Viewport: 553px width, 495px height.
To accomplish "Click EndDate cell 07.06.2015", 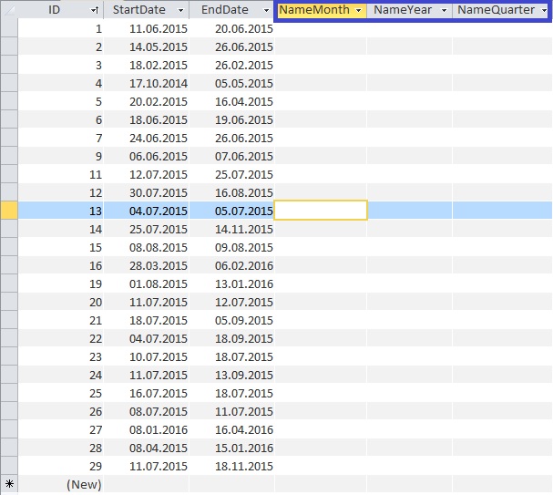I will coord(231,156).
